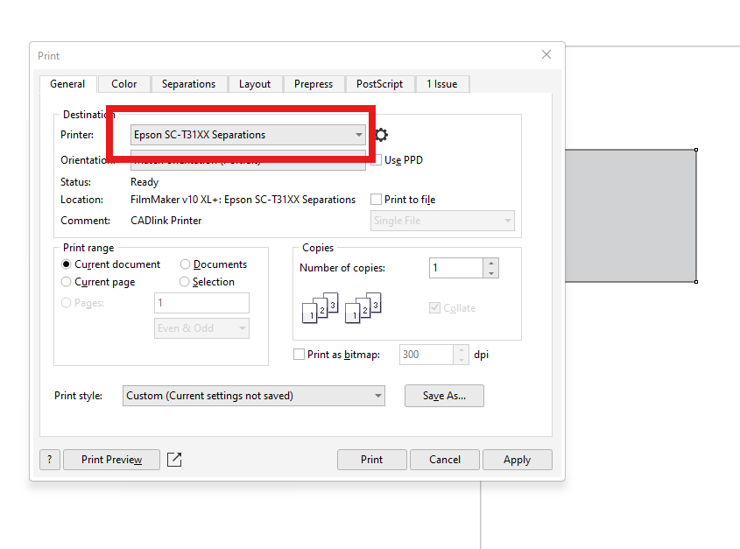Open the pop-out print preview icon

(174, 460)
